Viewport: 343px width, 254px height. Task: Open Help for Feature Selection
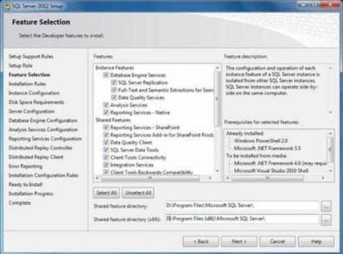tap(316, 242)
